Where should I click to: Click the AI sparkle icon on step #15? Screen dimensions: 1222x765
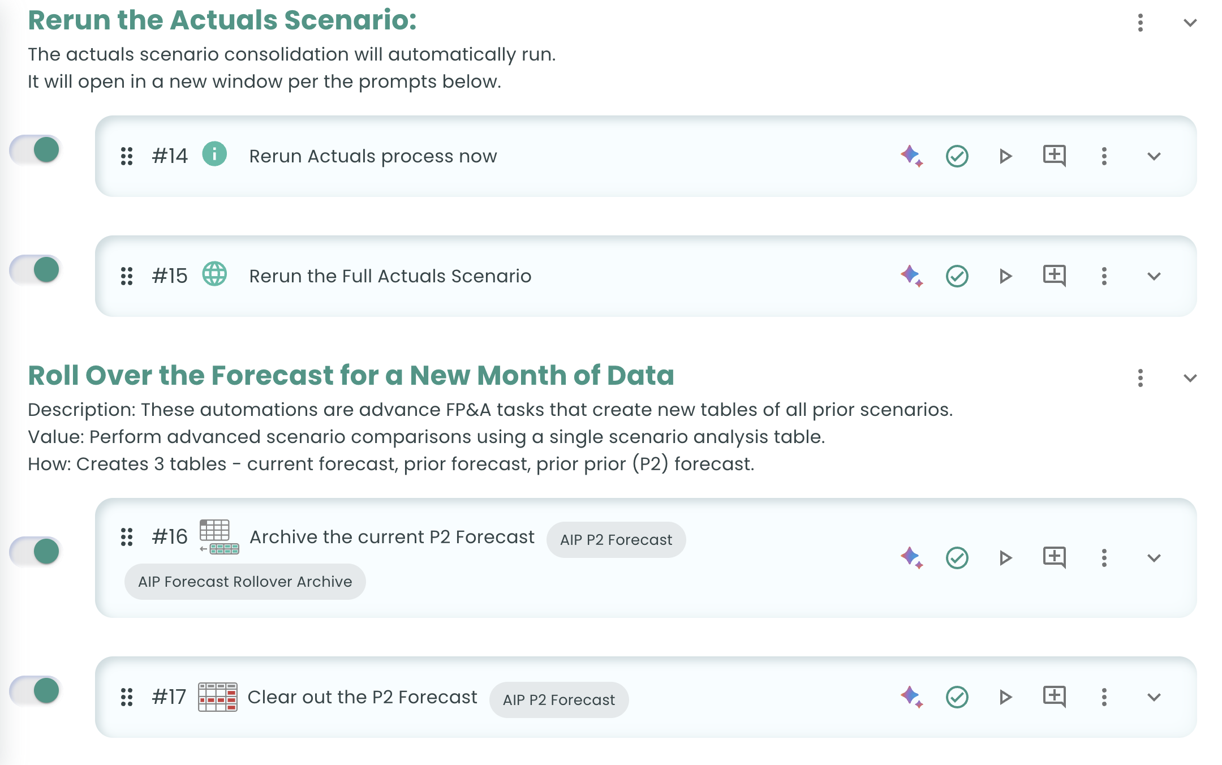pos(911,276)
